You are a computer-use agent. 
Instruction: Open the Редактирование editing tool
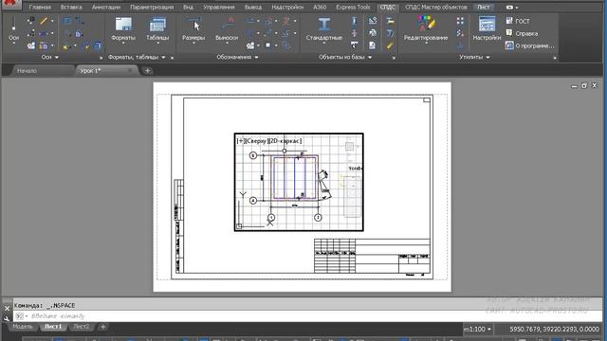426,29
